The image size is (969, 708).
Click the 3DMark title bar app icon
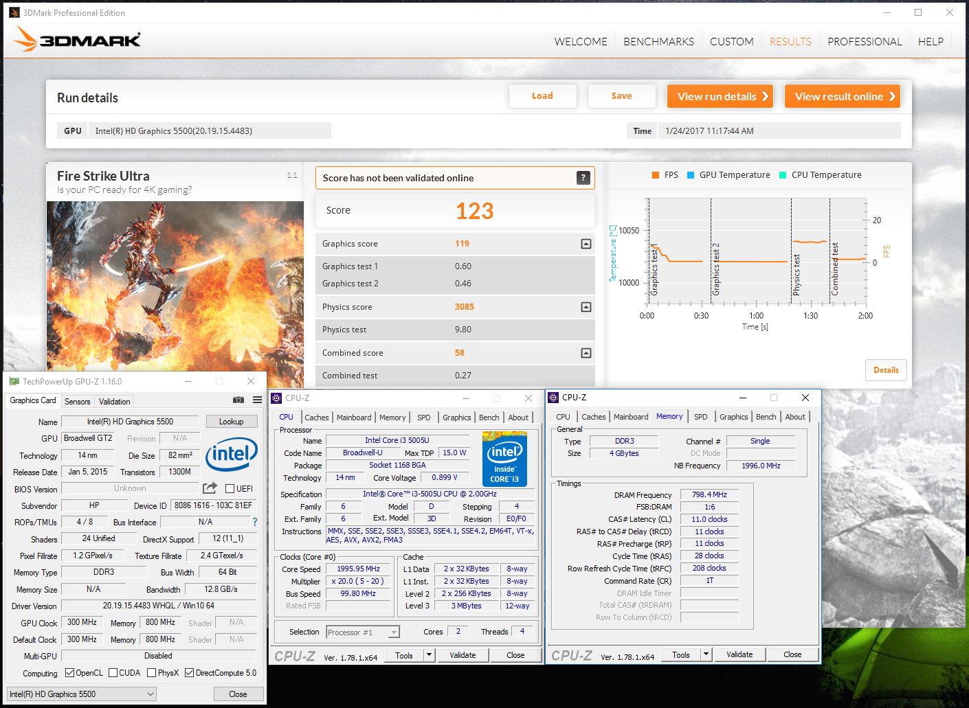[x=14, y=12]
